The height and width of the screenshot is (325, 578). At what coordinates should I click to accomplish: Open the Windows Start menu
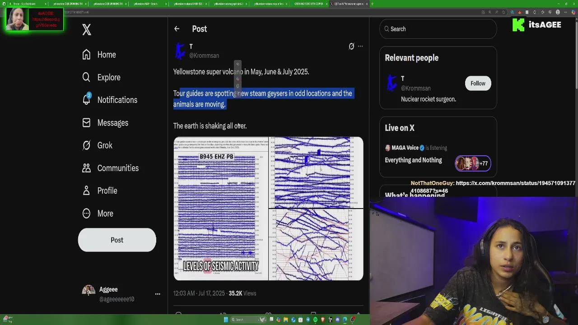(226, 320)
